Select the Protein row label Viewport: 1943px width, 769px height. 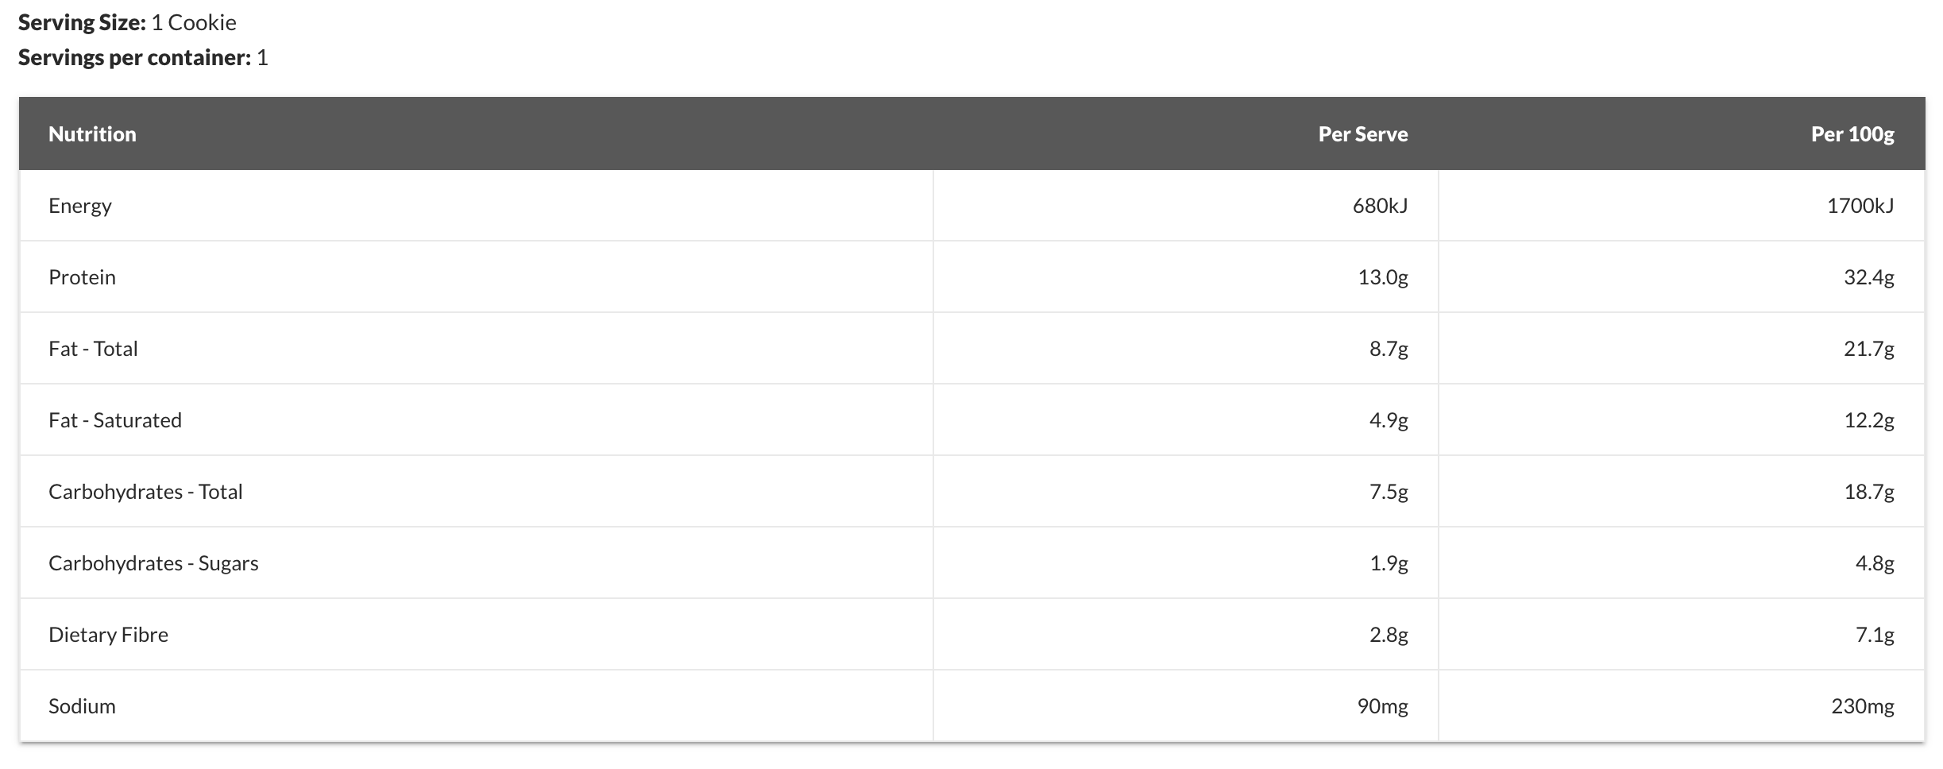(x=82, y=277)
